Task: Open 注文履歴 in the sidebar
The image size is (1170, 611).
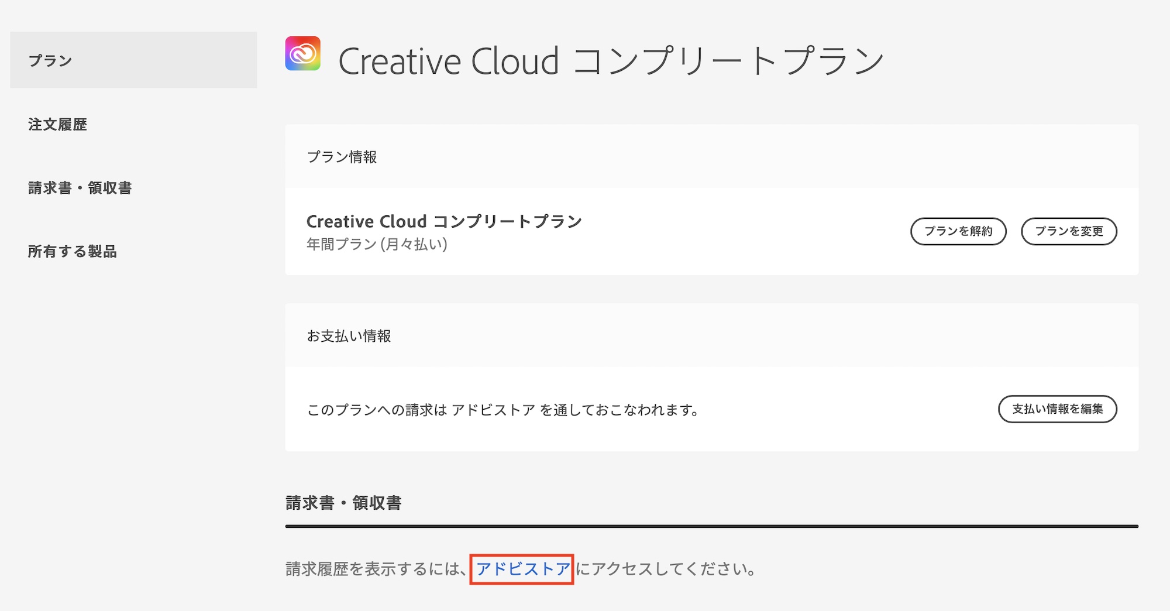Action: (57, 125)
